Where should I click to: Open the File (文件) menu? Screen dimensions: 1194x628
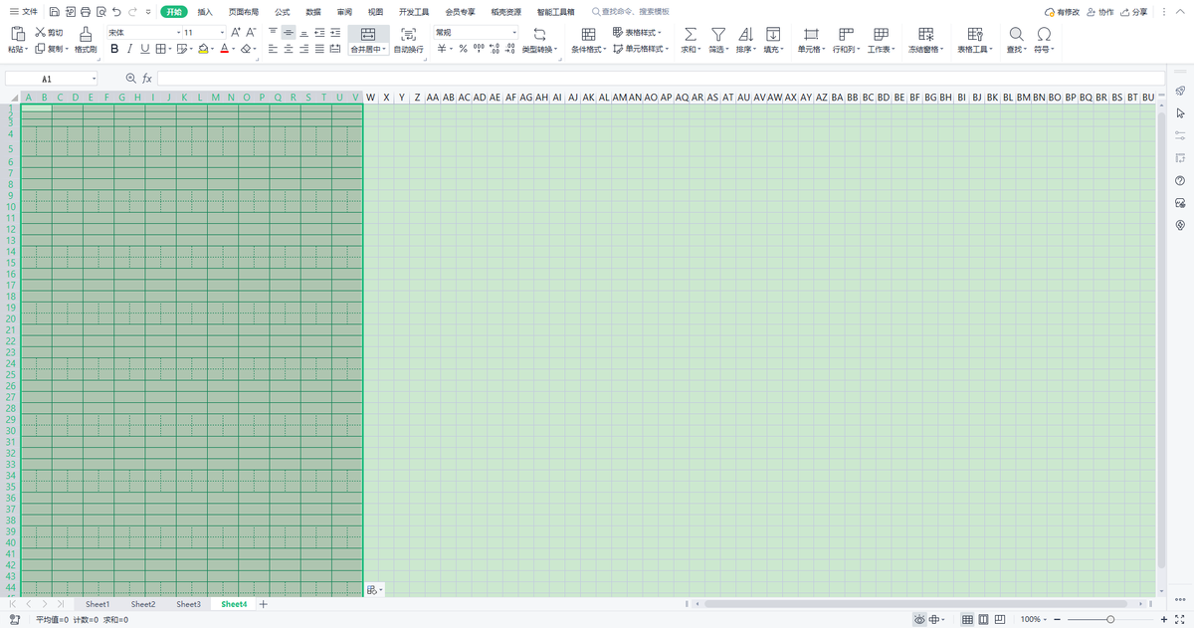point(23,12)
